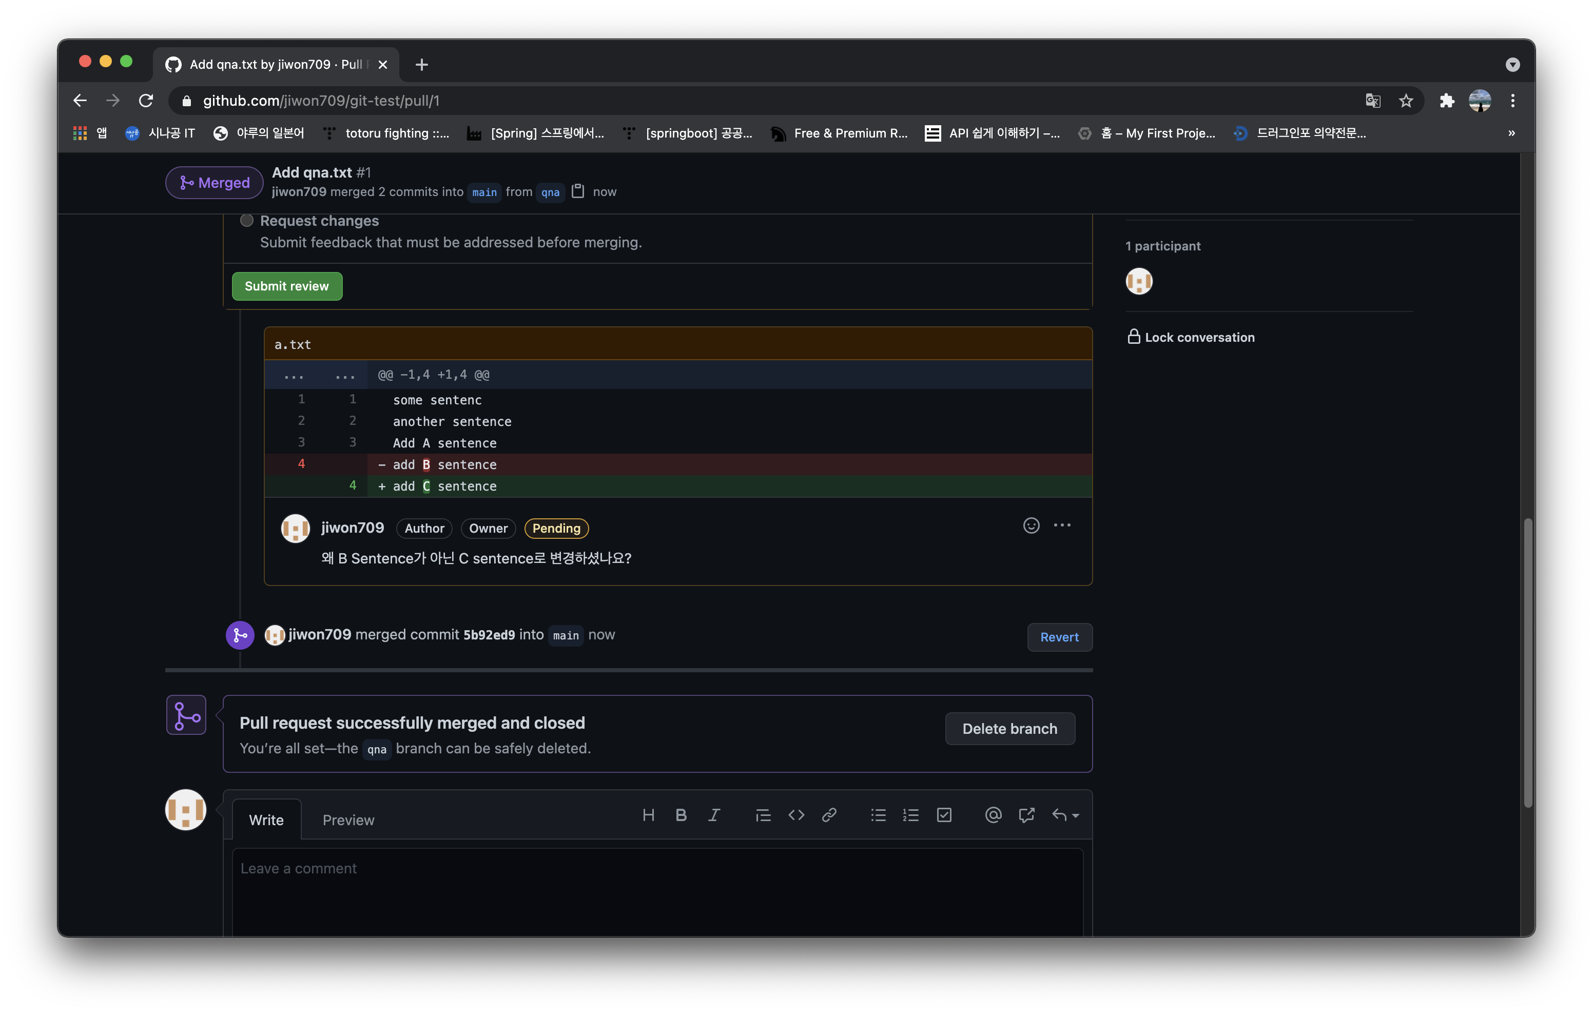
Task: Insert a hyperlink in the comment box
Action: 829,814
